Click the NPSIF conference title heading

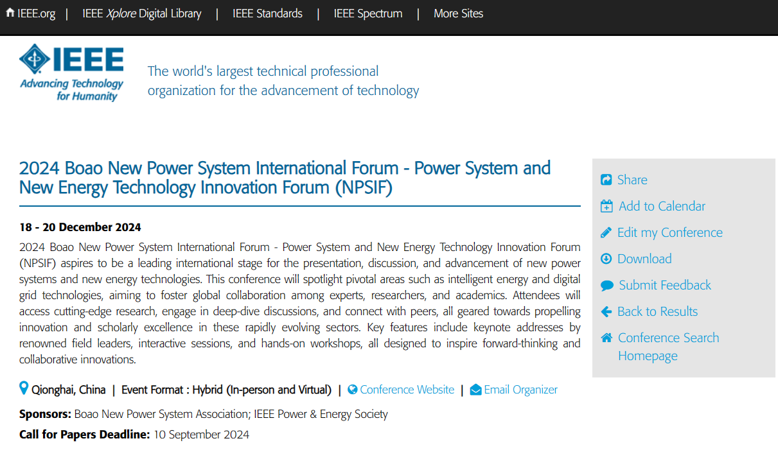click(285, 178)
